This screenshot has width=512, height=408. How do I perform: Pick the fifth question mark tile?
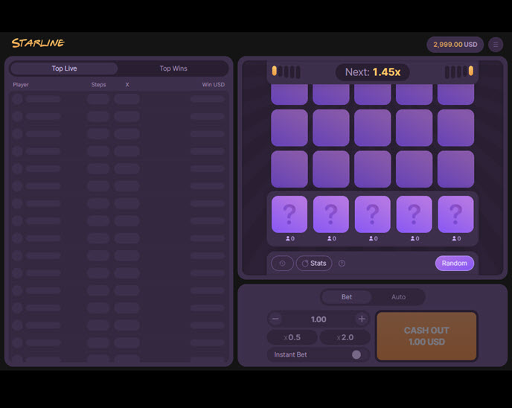[456, 215]
